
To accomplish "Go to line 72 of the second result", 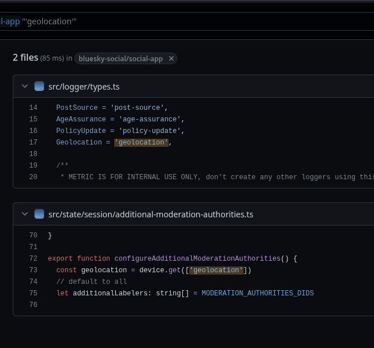I will click(33, 258).
